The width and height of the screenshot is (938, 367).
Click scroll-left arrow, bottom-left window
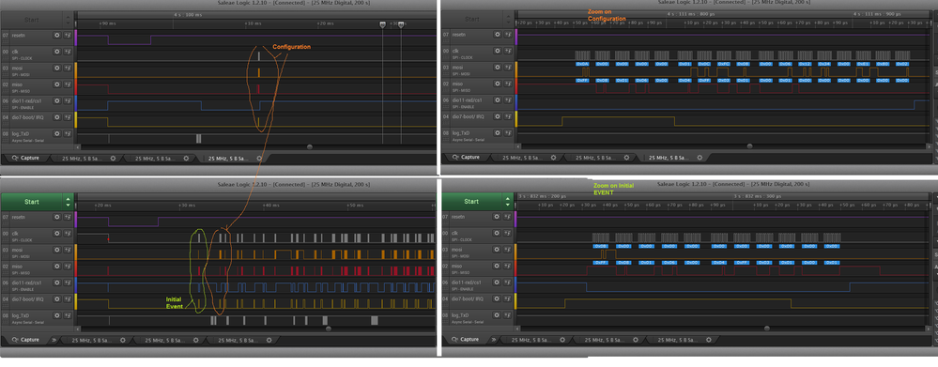pos(77,329)
